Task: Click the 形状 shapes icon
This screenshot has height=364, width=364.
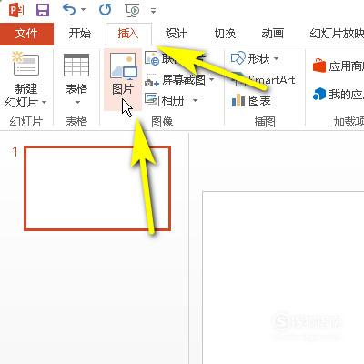Action: (238, 58)
